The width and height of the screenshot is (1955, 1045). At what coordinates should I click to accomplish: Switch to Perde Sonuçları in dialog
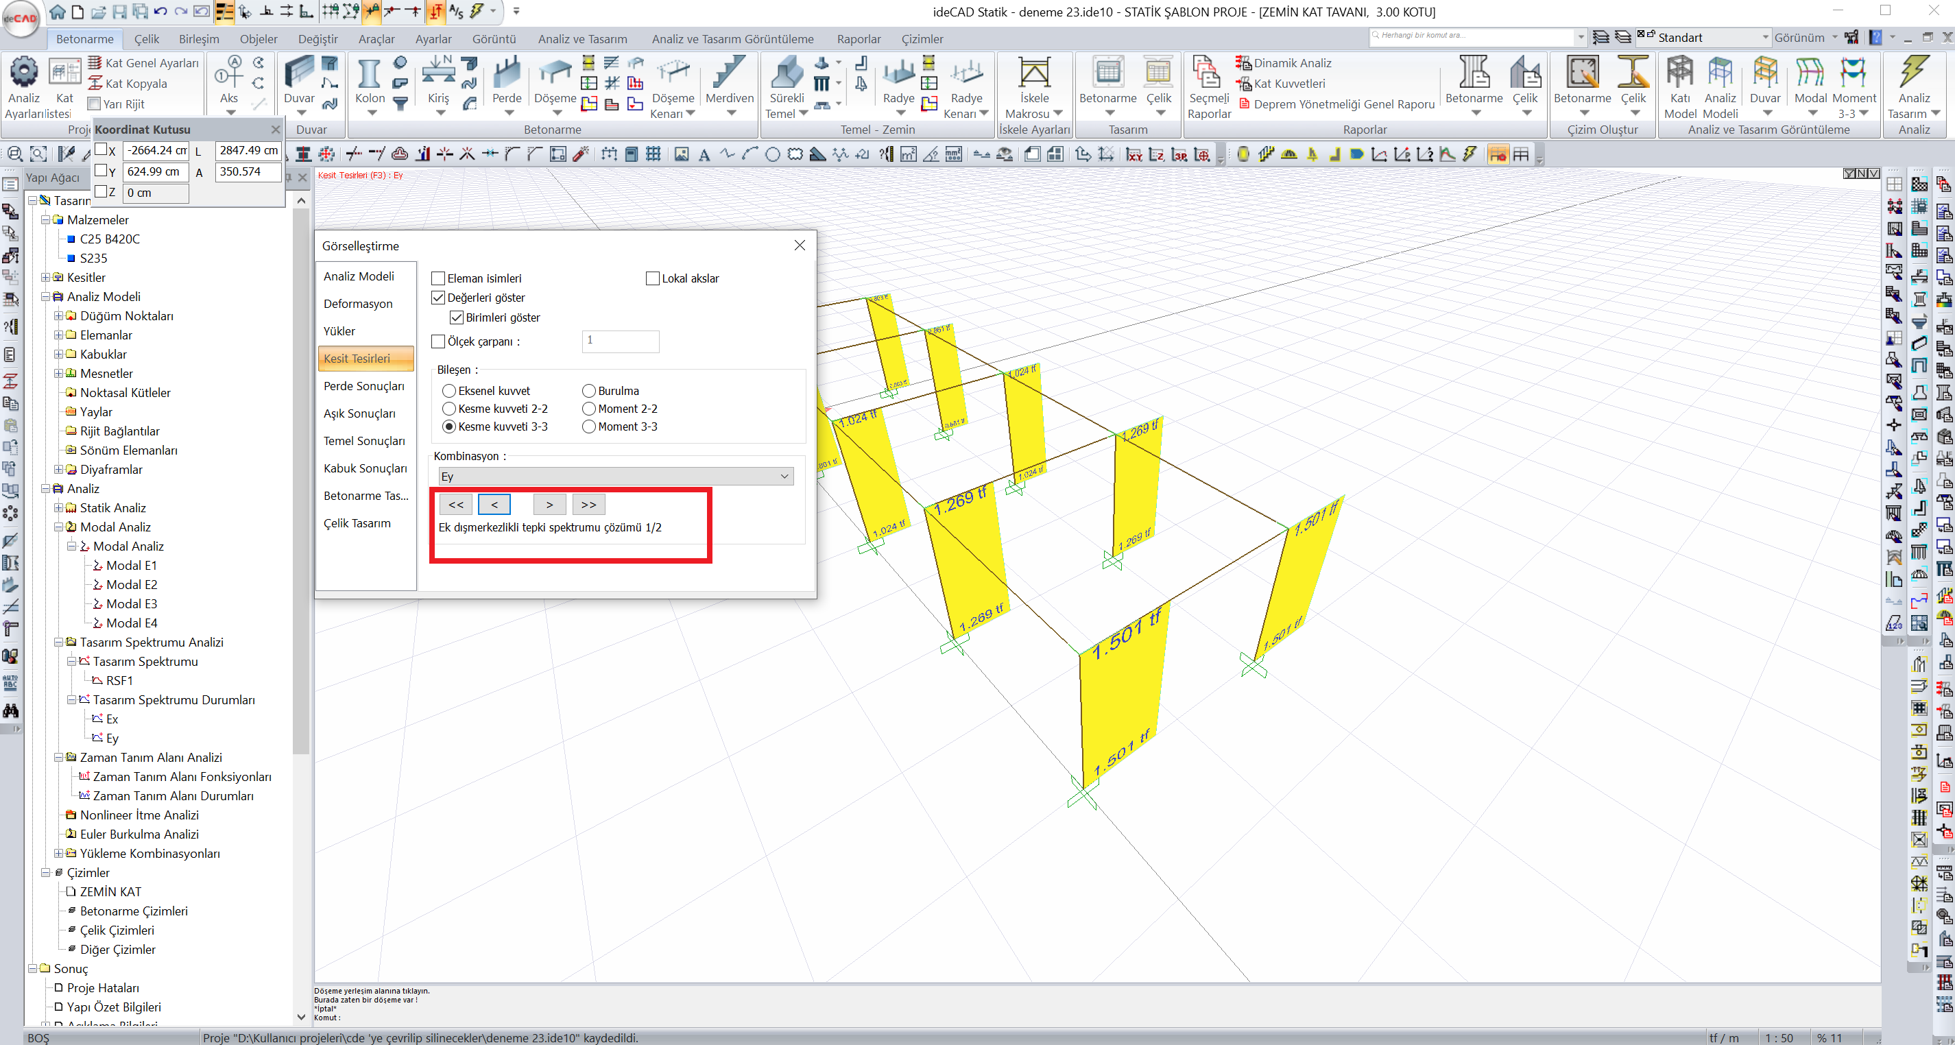tap(363, 385)
